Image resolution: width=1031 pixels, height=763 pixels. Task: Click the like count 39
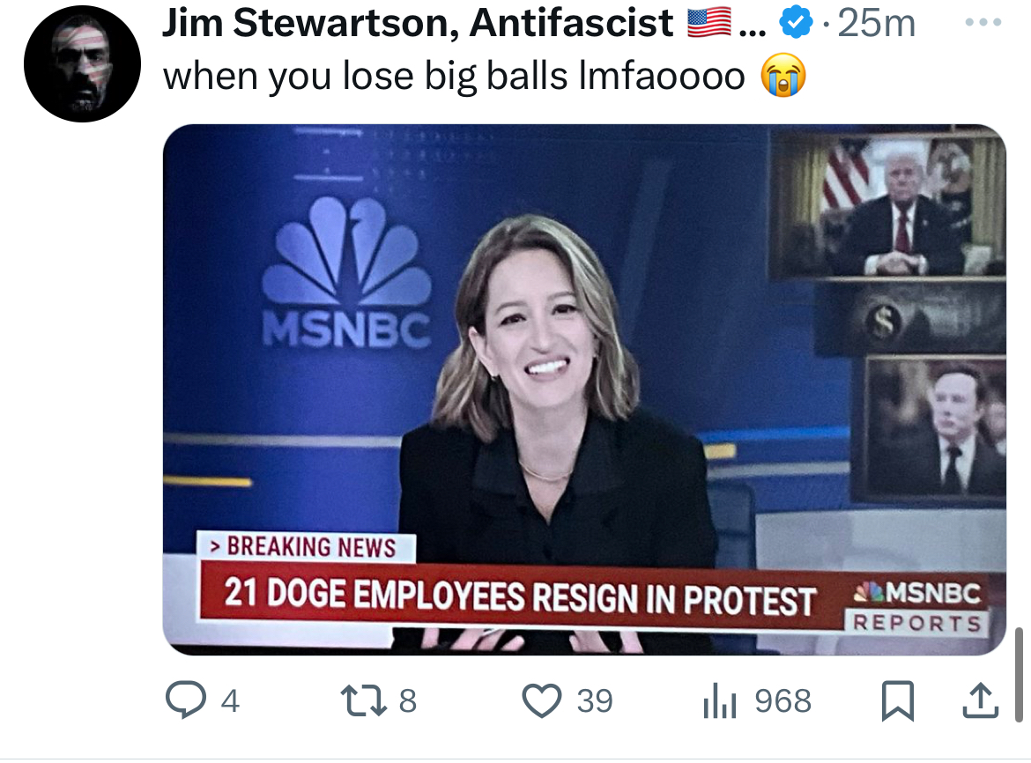[595, 700]
